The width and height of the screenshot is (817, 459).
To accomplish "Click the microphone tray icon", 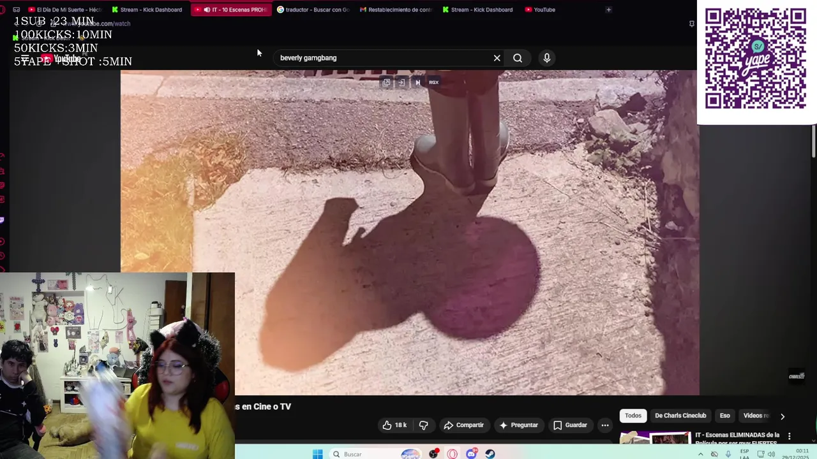I will coord(728,454).
